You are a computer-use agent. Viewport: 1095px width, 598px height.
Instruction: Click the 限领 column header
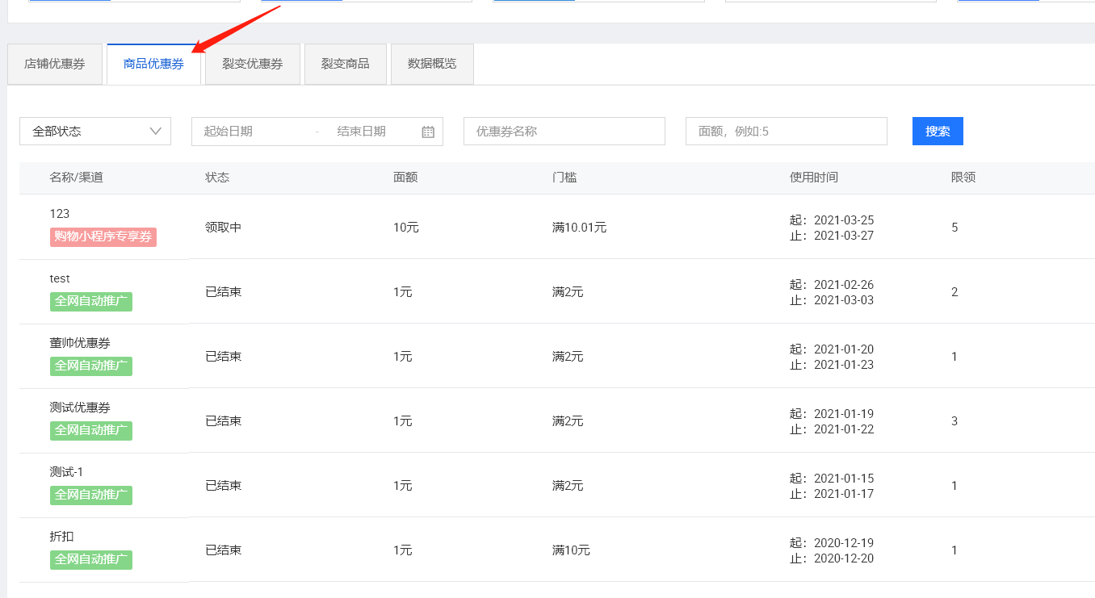click(963, 178)
